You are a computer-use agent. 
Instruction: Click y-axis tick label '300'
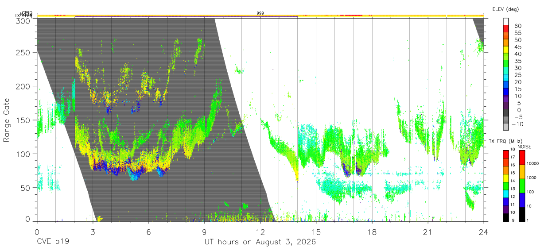pyautogui.click(x=23, y=20)
